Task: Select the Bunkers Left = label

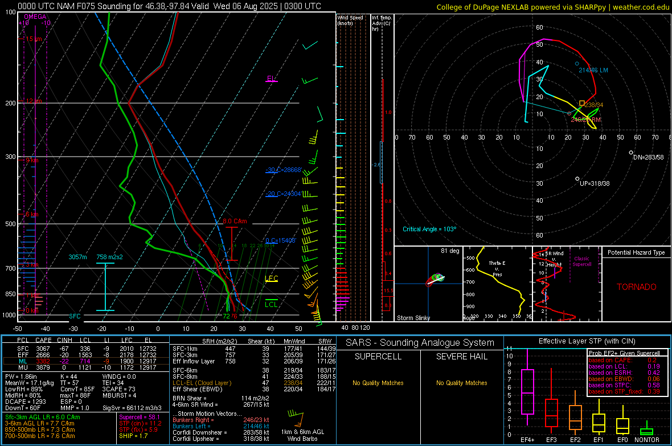Action: [x=191, y=426]
